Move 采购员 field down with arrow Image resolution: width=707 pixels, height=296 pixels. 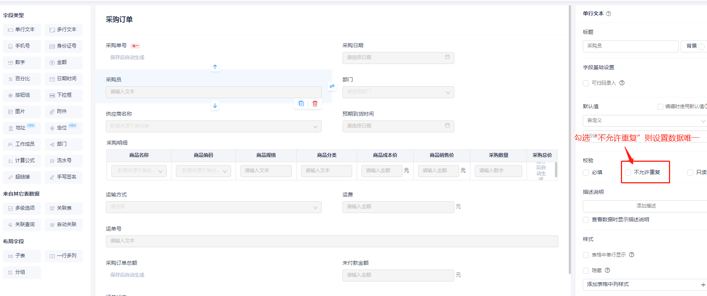point(215,106)
